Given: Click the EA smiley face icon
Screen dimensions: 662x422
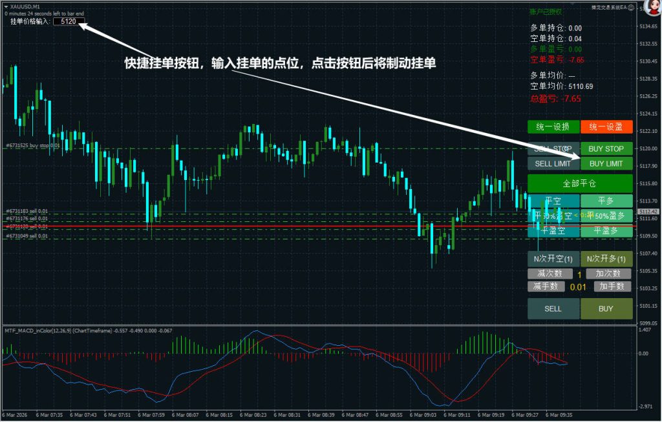Looking at the screenshot, I should click(x=632, y=8).
